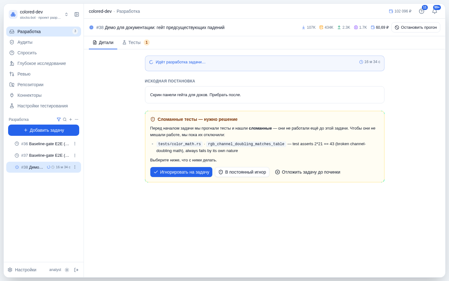The image size is (449, 281).
Task: Toggle the light/dark theme sun icon
Action: [67, 270]
